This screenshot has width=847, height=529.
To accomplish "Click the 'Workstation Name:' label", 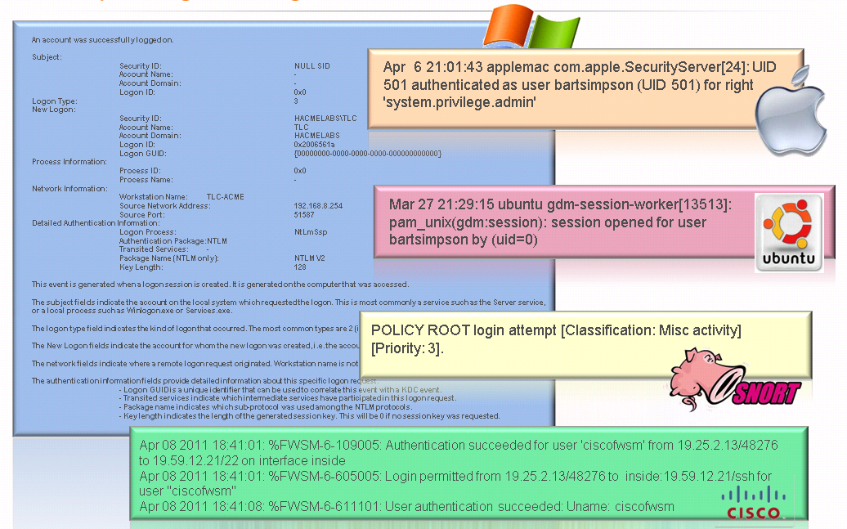I will pos(154,197).
